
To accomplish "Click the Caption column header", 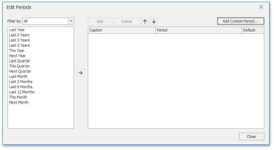I will (x=121, y=30).
